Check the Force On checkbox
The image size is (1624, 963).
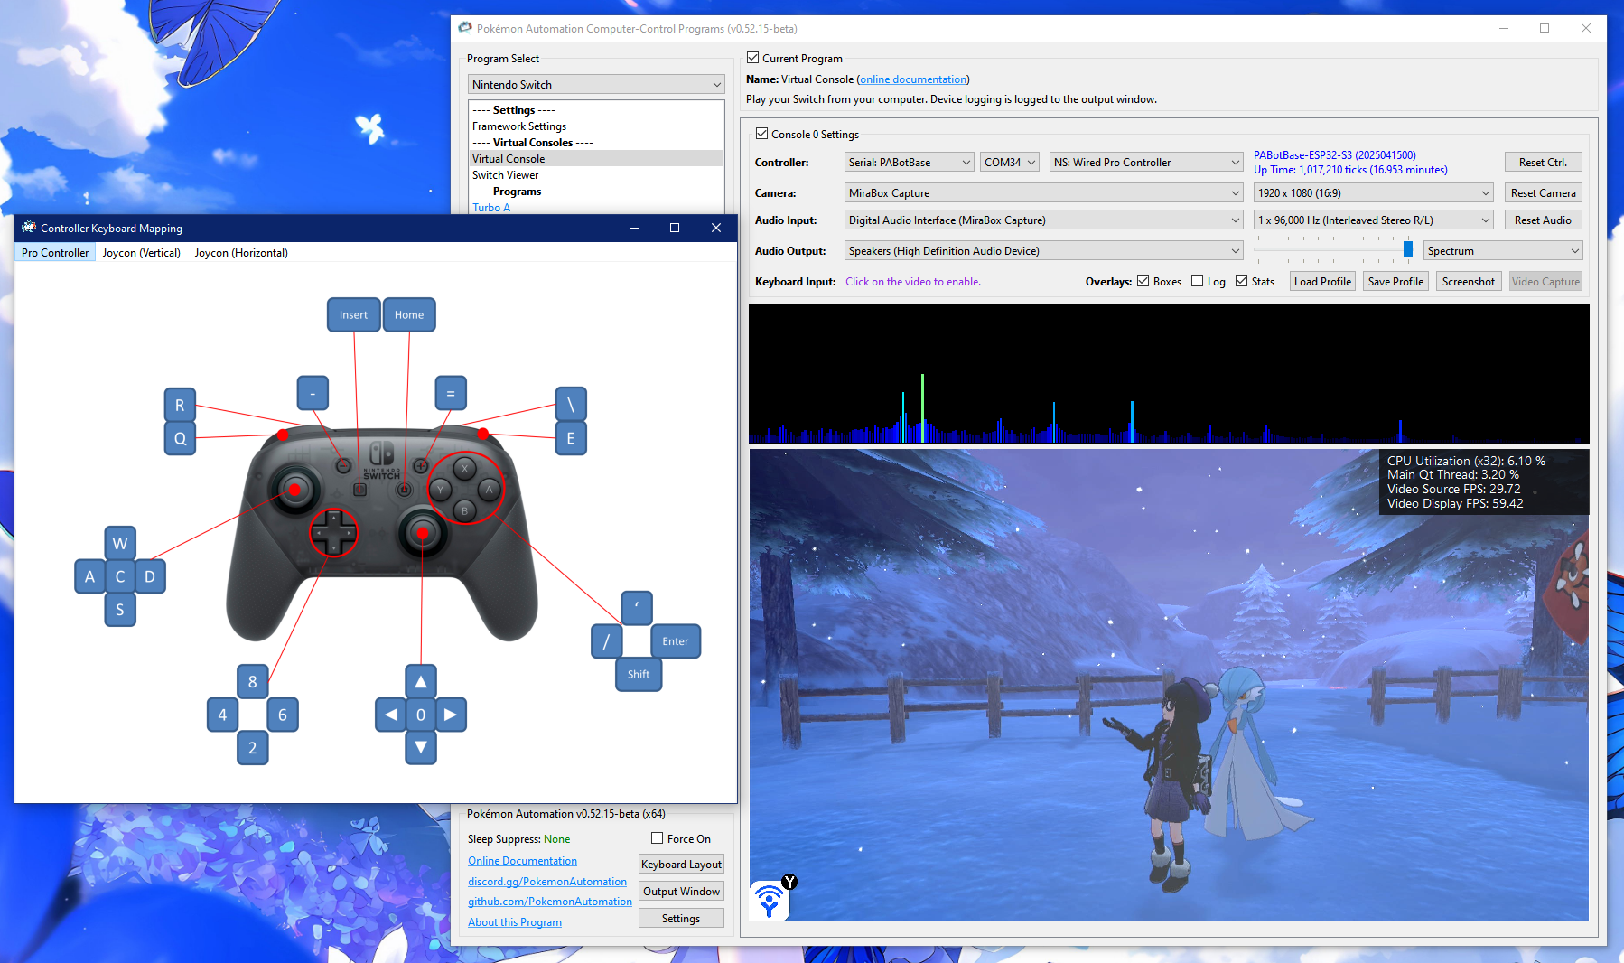pyautogui.click(x=658, y=838)
